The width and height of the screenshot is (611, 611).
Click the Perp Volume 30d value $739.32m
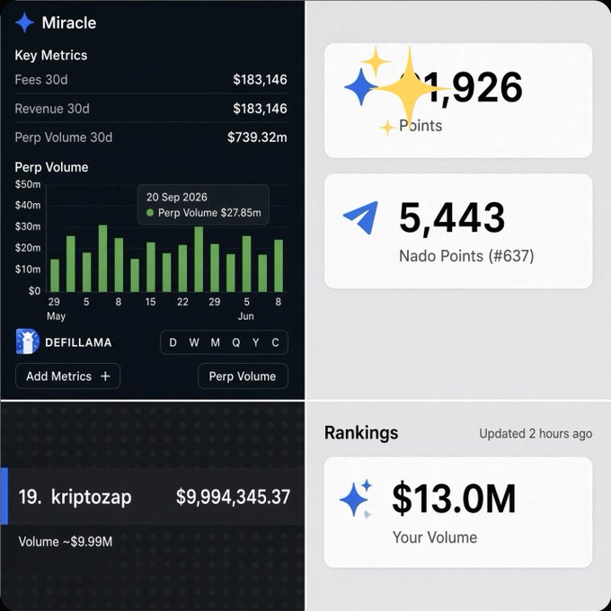click(257, 137)
